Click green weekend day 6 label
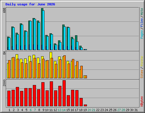145x113 pixels. (31, 110)
